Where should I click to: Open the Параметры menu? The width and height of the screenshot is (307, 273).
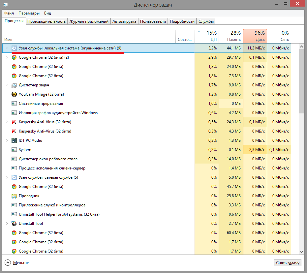click(29, 13)
